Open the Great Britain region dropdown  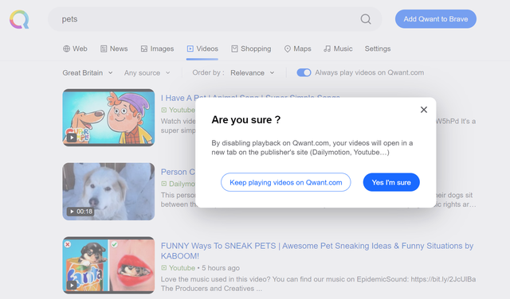pos(88,72)
